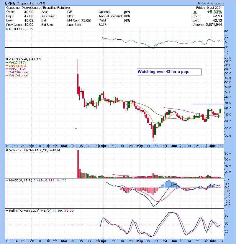Click the Yield N/A value
The height and width of the screenshot is (244, 236).
coord(127,20)
